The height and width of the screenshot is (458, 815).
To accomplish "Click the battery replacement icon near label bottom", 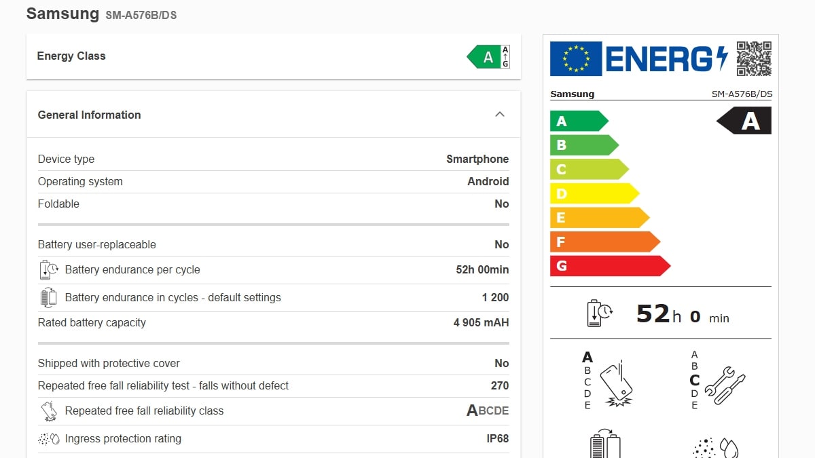I will [x=606, y=444].
